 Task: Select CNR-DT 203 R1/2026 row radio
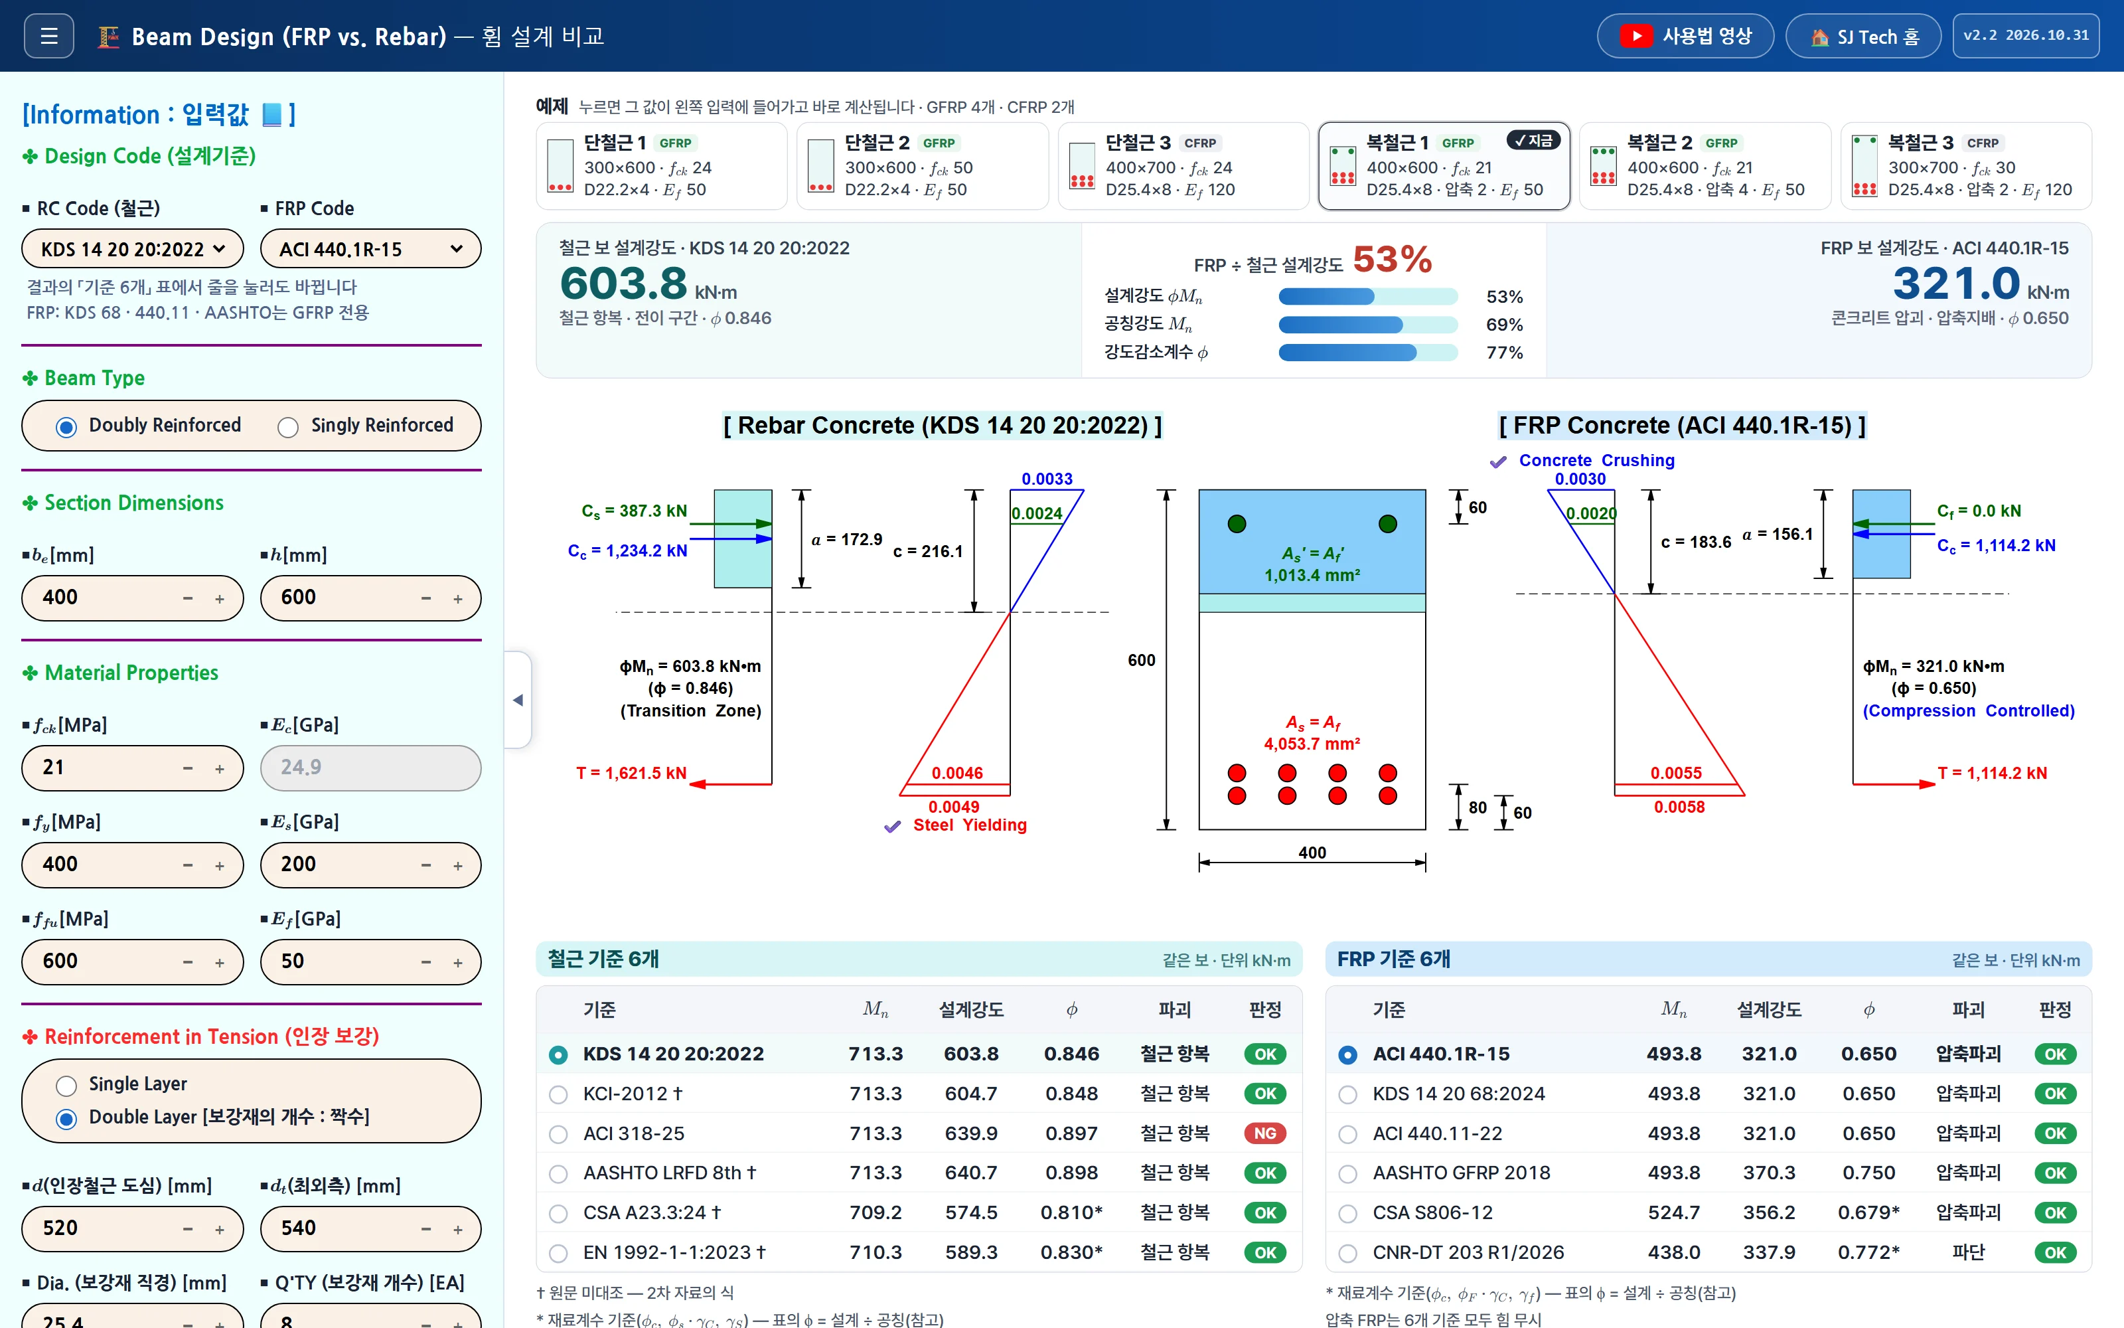[1348, 1252]
